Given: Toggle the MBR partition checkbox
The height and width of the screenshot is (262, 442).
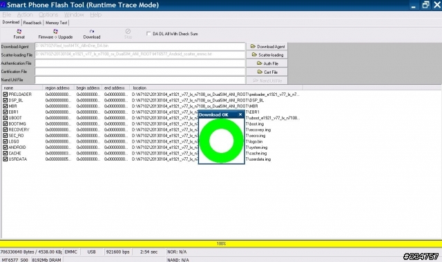Looking at the screenshot, I should tap(5, 105).
